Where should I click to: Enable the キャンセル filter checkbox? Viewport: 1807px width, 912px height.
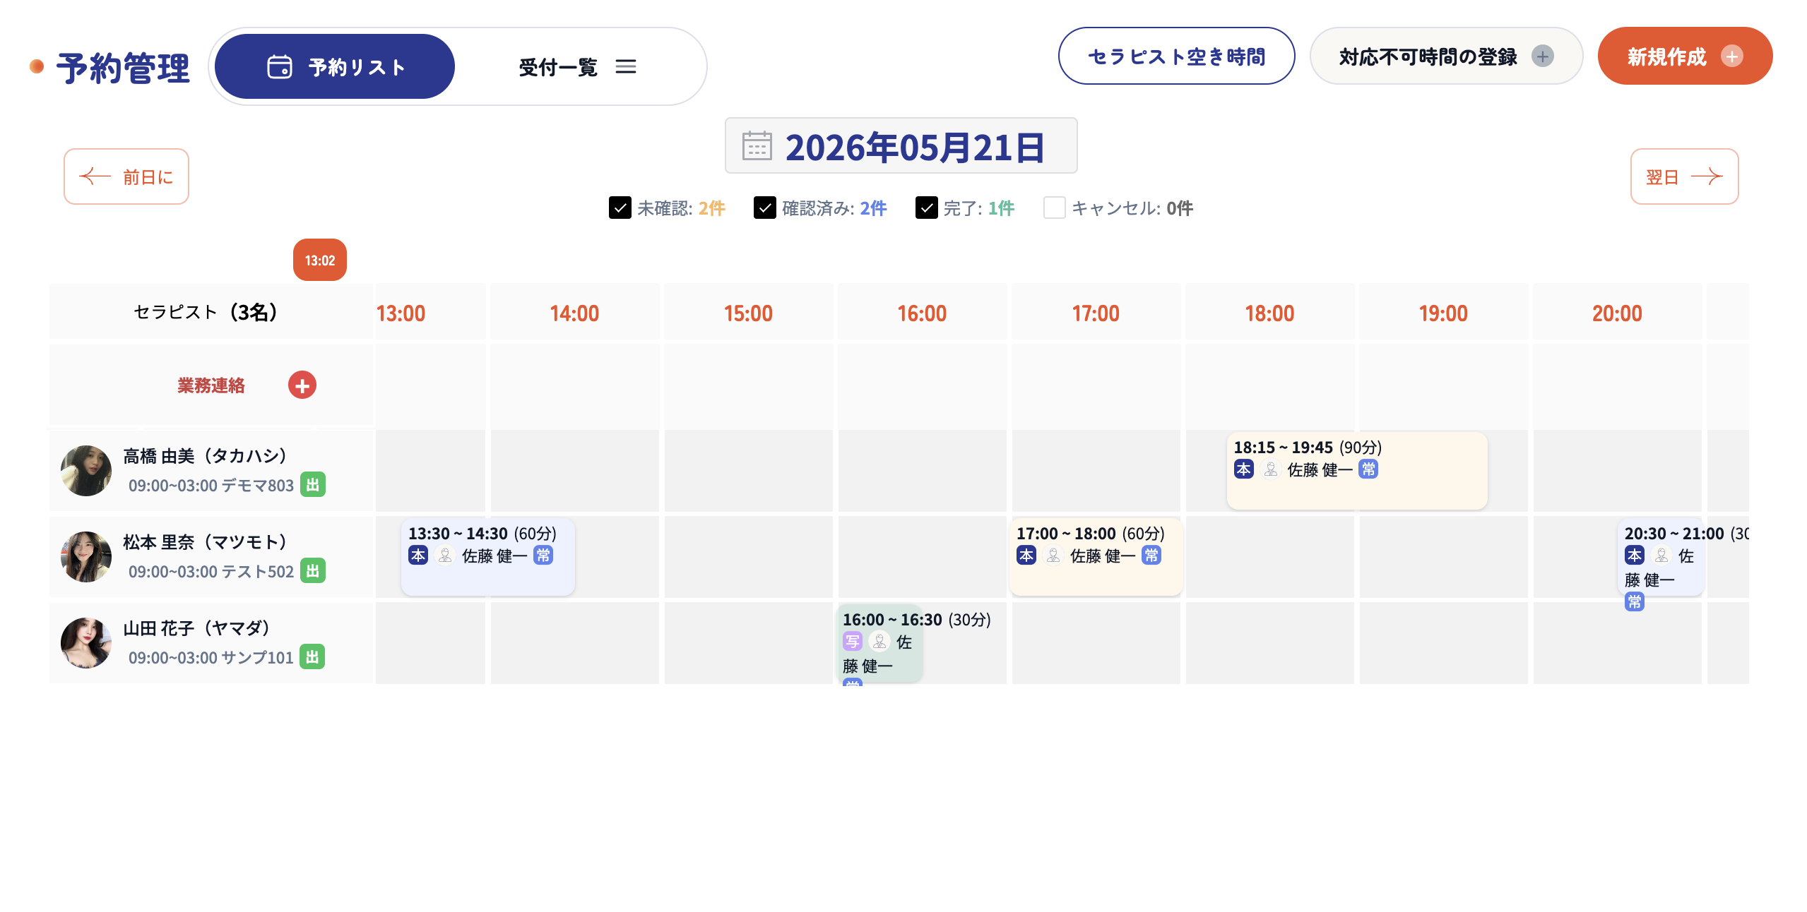[x=1054, y=208]
